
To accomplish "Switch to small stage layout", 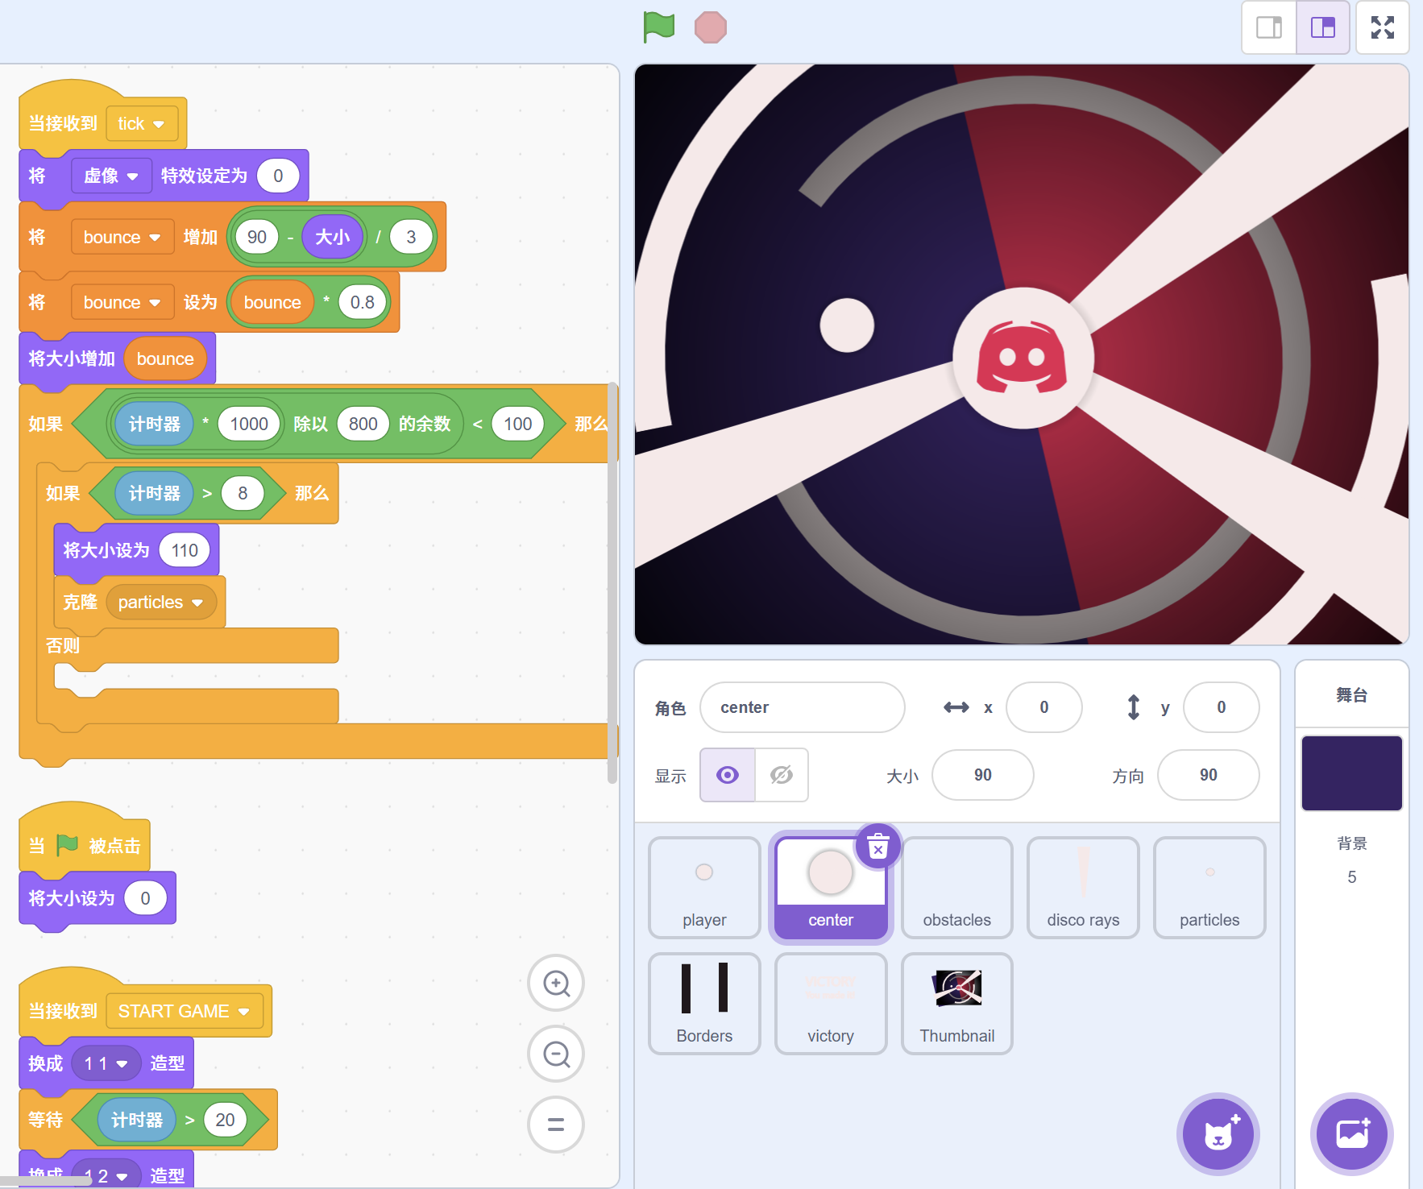I will (x=1268, y=27).
